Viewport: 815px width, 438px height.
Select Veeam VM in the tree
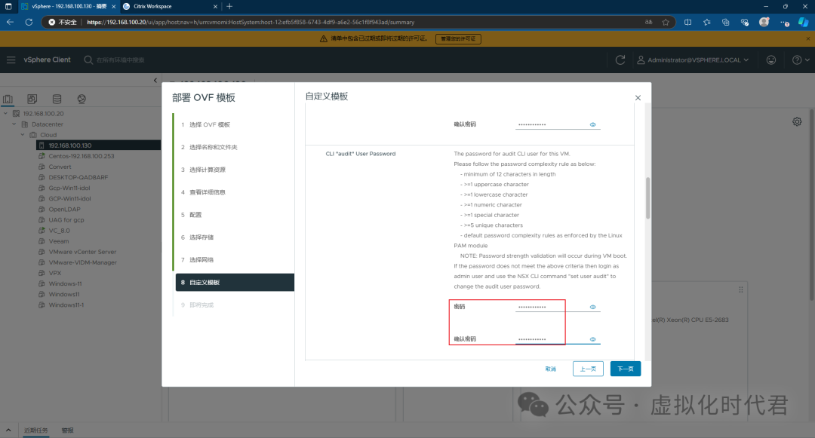pyautogui.click(x=58, y=240)
